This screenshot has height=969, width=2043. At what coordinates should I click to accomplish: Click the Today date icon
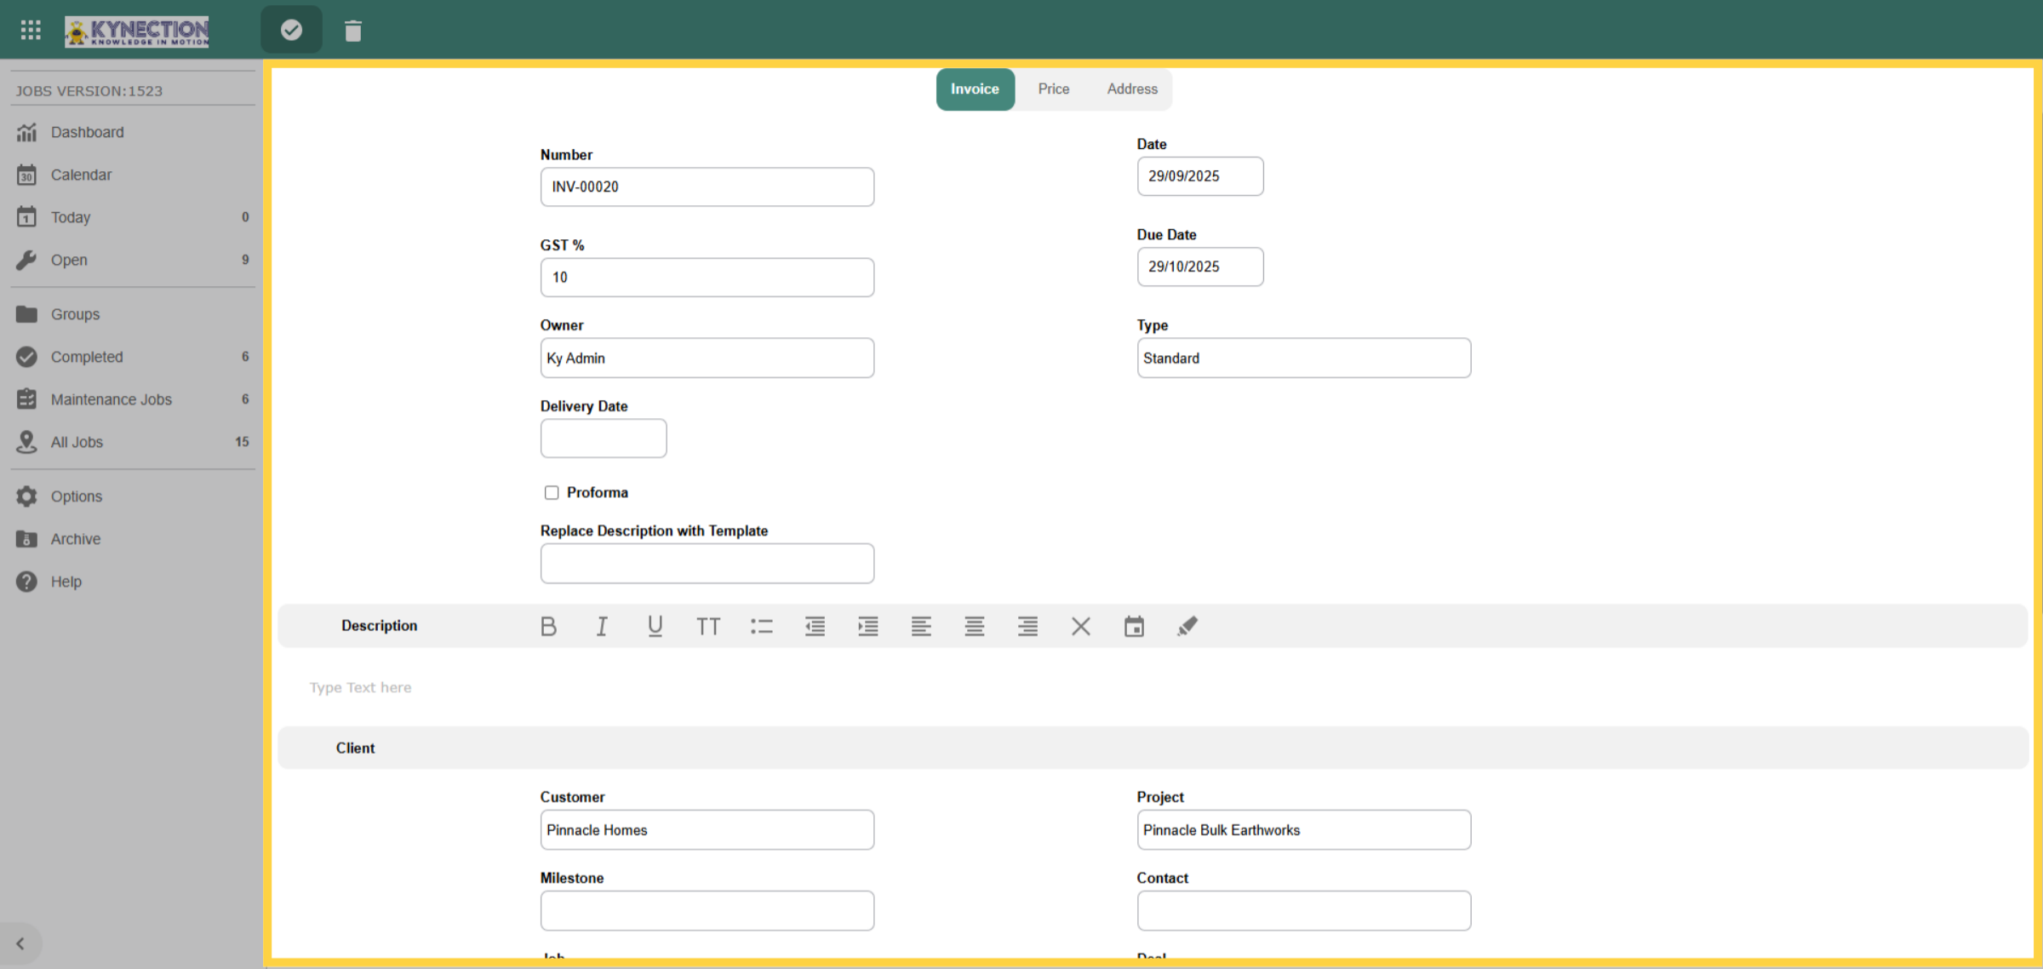[26, 217]
